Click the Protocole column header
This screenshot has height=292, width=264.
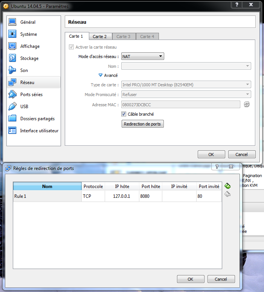(93, 186)
